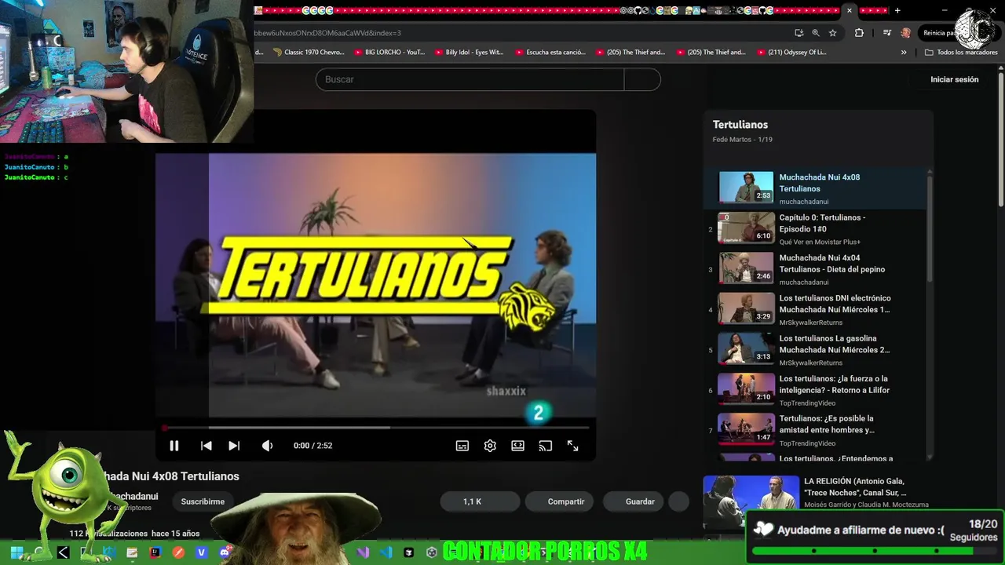Open (211) Odyssey Of Li... bookmark
Viewport: 1005px width, 565px height.
point(791,53)
